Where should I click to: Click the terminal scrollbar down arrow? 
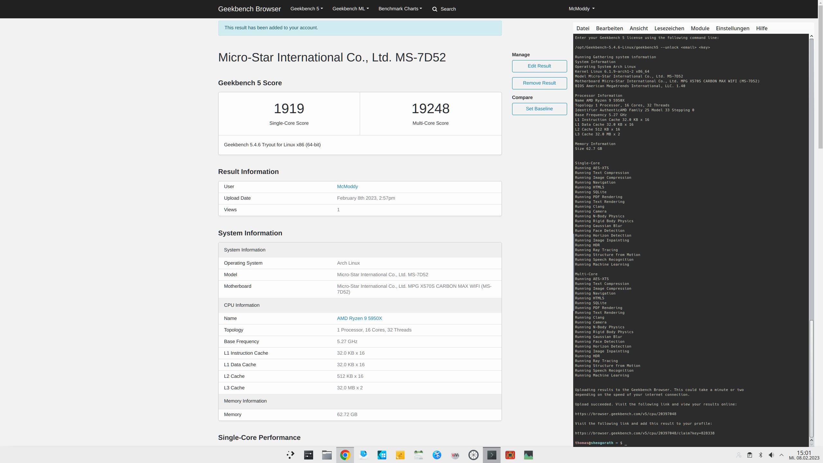811,444
